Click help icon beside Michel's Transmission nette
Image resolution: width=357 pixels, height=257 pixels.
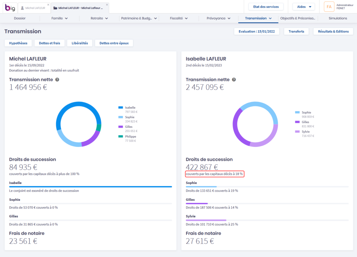[x=57, y=79]
